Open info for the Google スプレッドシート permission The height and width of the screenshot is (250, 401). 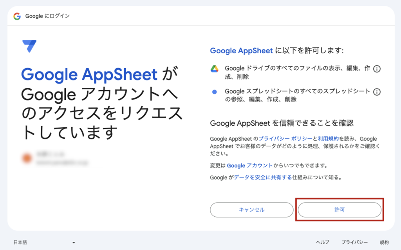tap(377, 92)
